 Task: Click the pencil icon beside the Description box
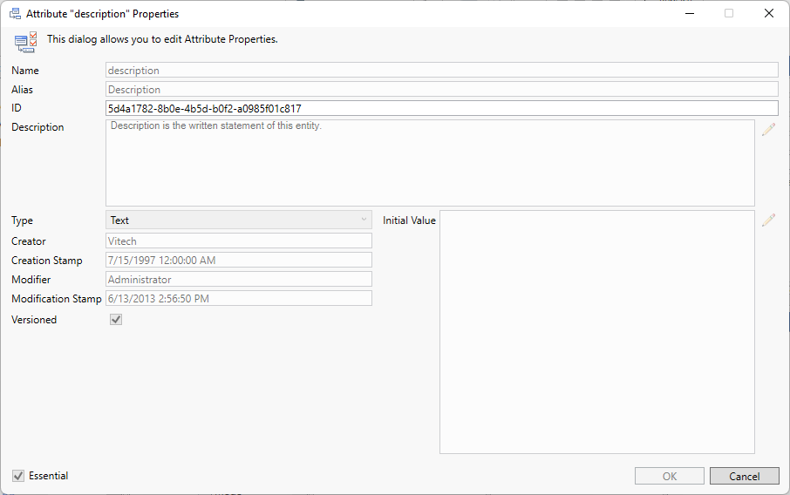pos(768,129)
